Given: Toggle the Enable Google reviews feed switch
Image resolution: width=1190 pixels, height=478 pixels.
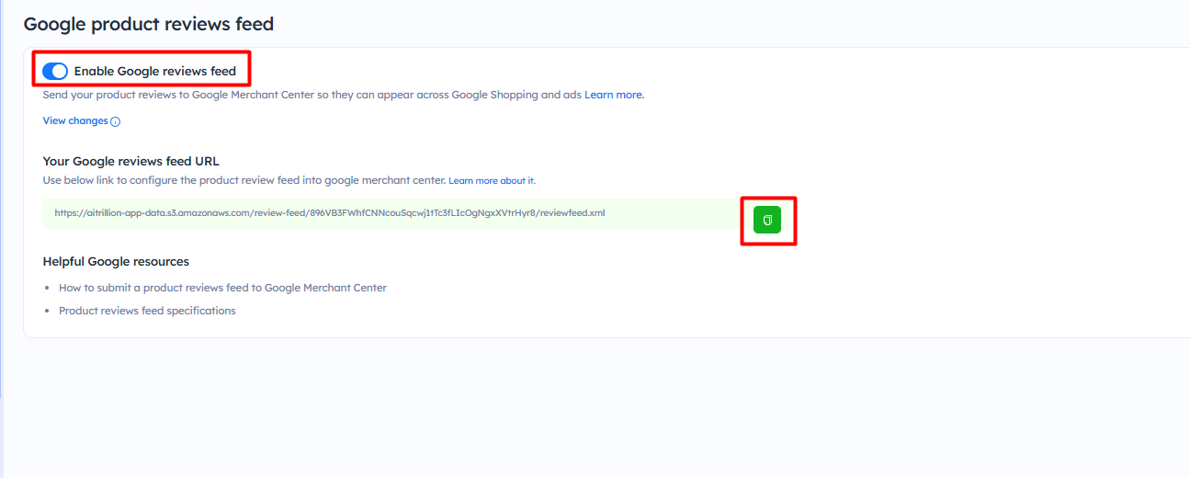Looking at the screenshot, I should click(x=55, y=71).
